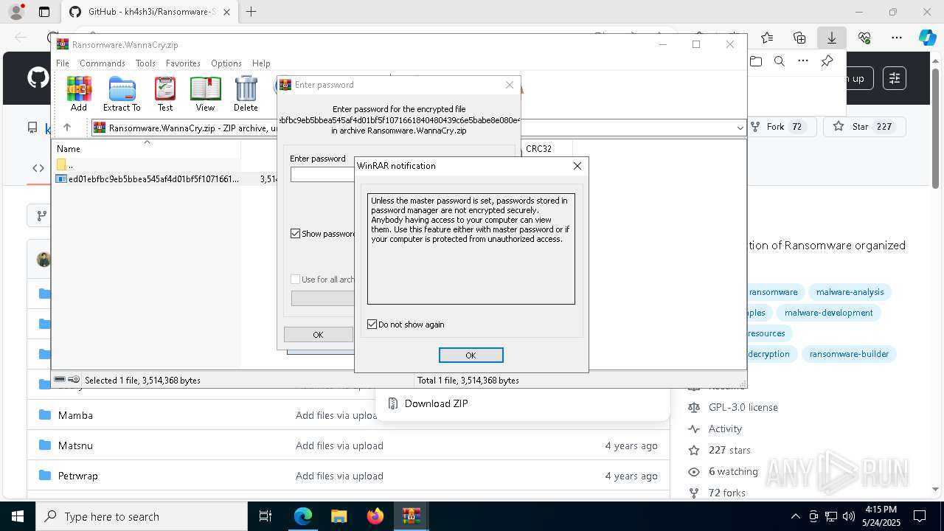Click the Extract To toolbar icon
This screenshot has width=944, height=531.
pyautogui.click(x=122, y=94)
